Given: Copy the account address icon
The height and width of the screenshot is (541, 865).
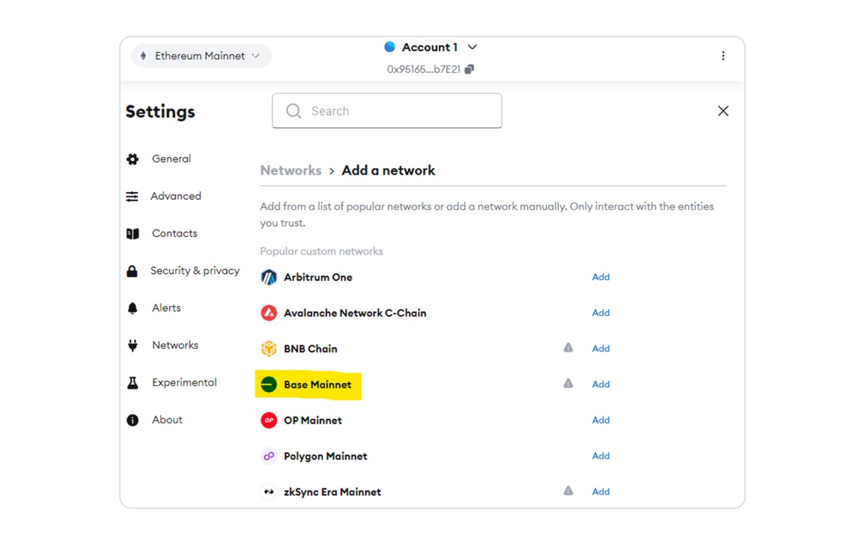Looking at the screenshot, I should pyautogui.click(x=469, y=69).
